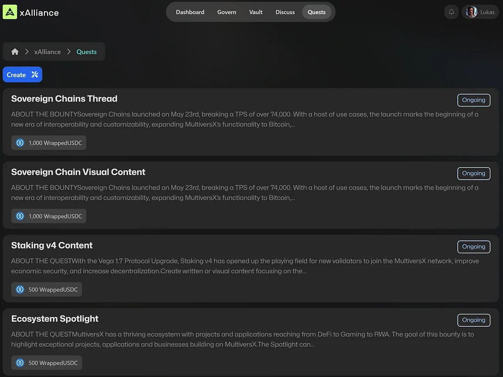This screenshot has width=503, height=377.
Task: Click 500 WrappedUSDC reward in Staking v4 Content
Action: pos(47,289)
